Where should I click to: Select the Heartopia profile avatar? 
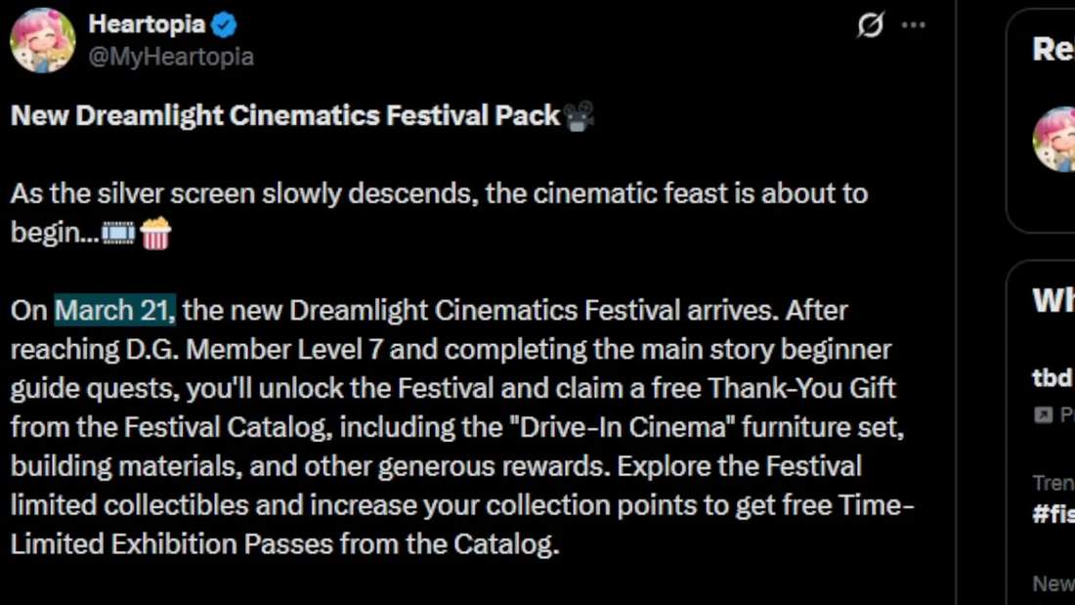tap(43, 39)
